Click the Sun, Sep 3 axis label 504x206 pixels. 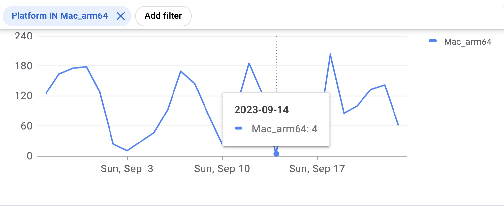tap(126, 168)
